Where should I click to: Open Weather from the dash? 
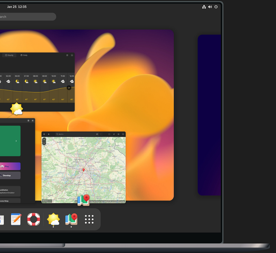tap(53, 219)
